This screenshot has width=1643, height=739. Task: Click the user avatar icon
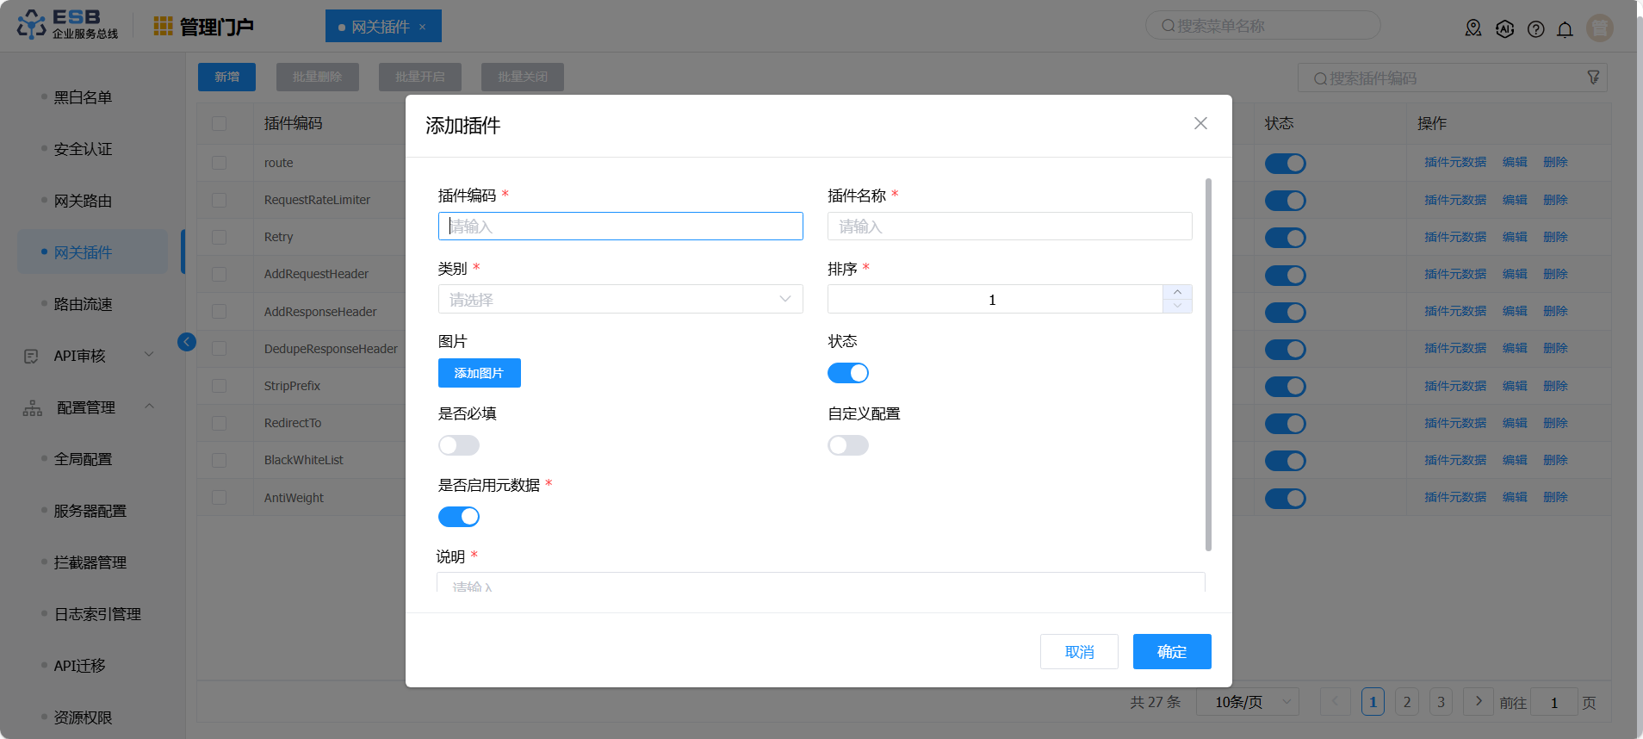1599,28
